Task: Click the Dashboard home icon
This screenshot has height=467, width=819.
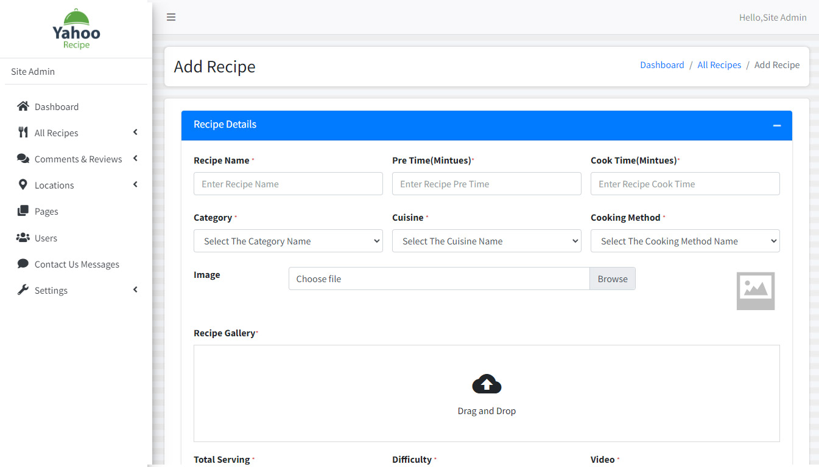Action: tap(23, 106)
